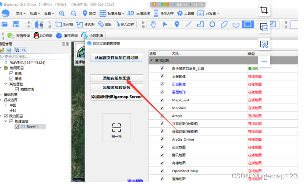Click 添加局域网Bigemap Server button

117,97
